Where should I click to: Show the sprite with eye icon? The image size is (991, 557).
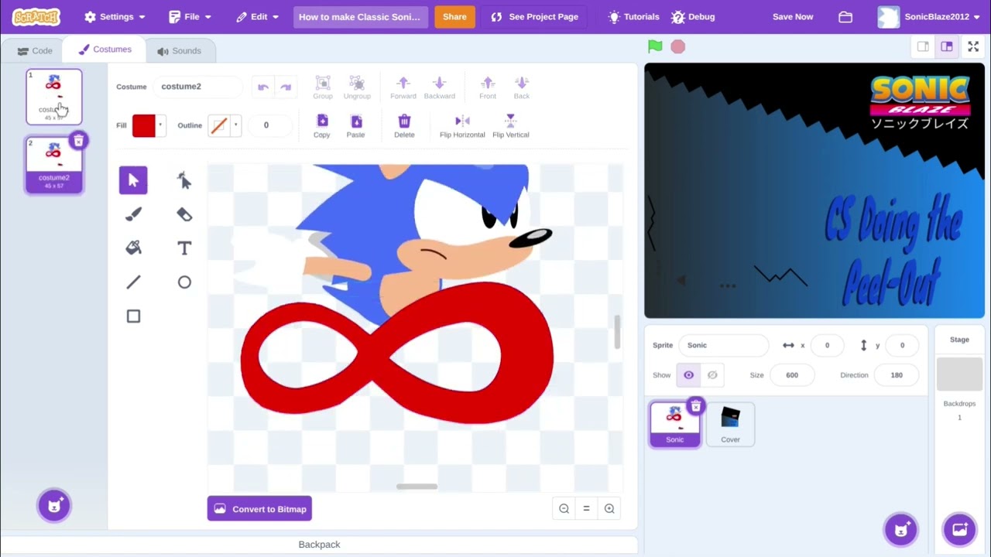coord(688,375)
